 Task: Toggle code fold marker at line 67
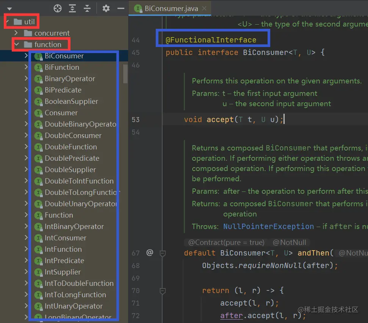[x=163, y=253]
